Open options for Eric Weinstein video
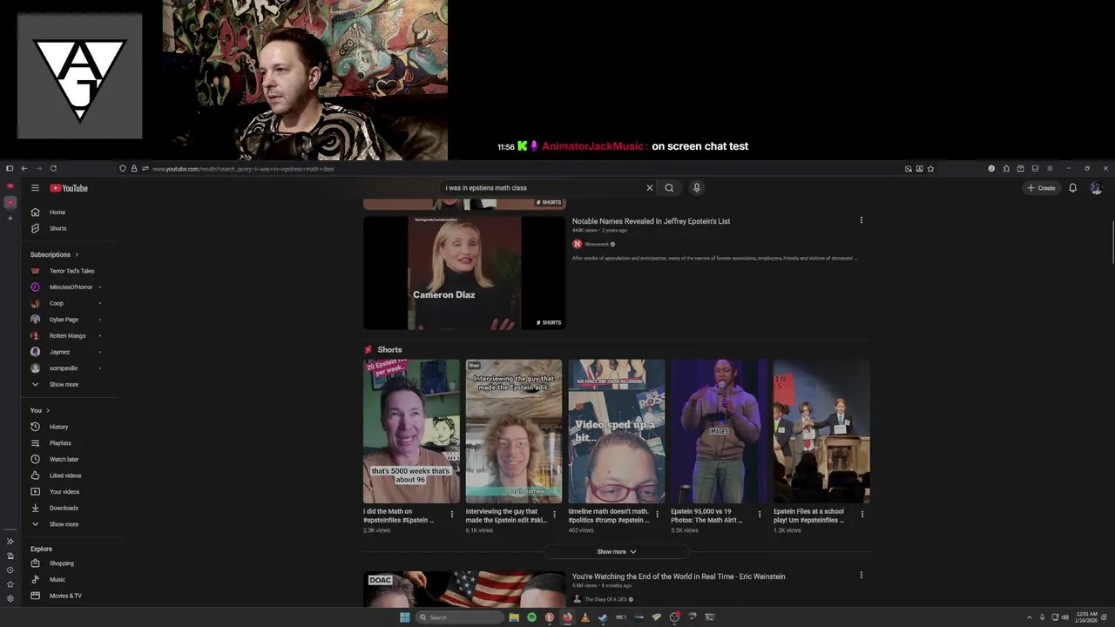This screenshot has width=1115, height=627. coord(861,575)
